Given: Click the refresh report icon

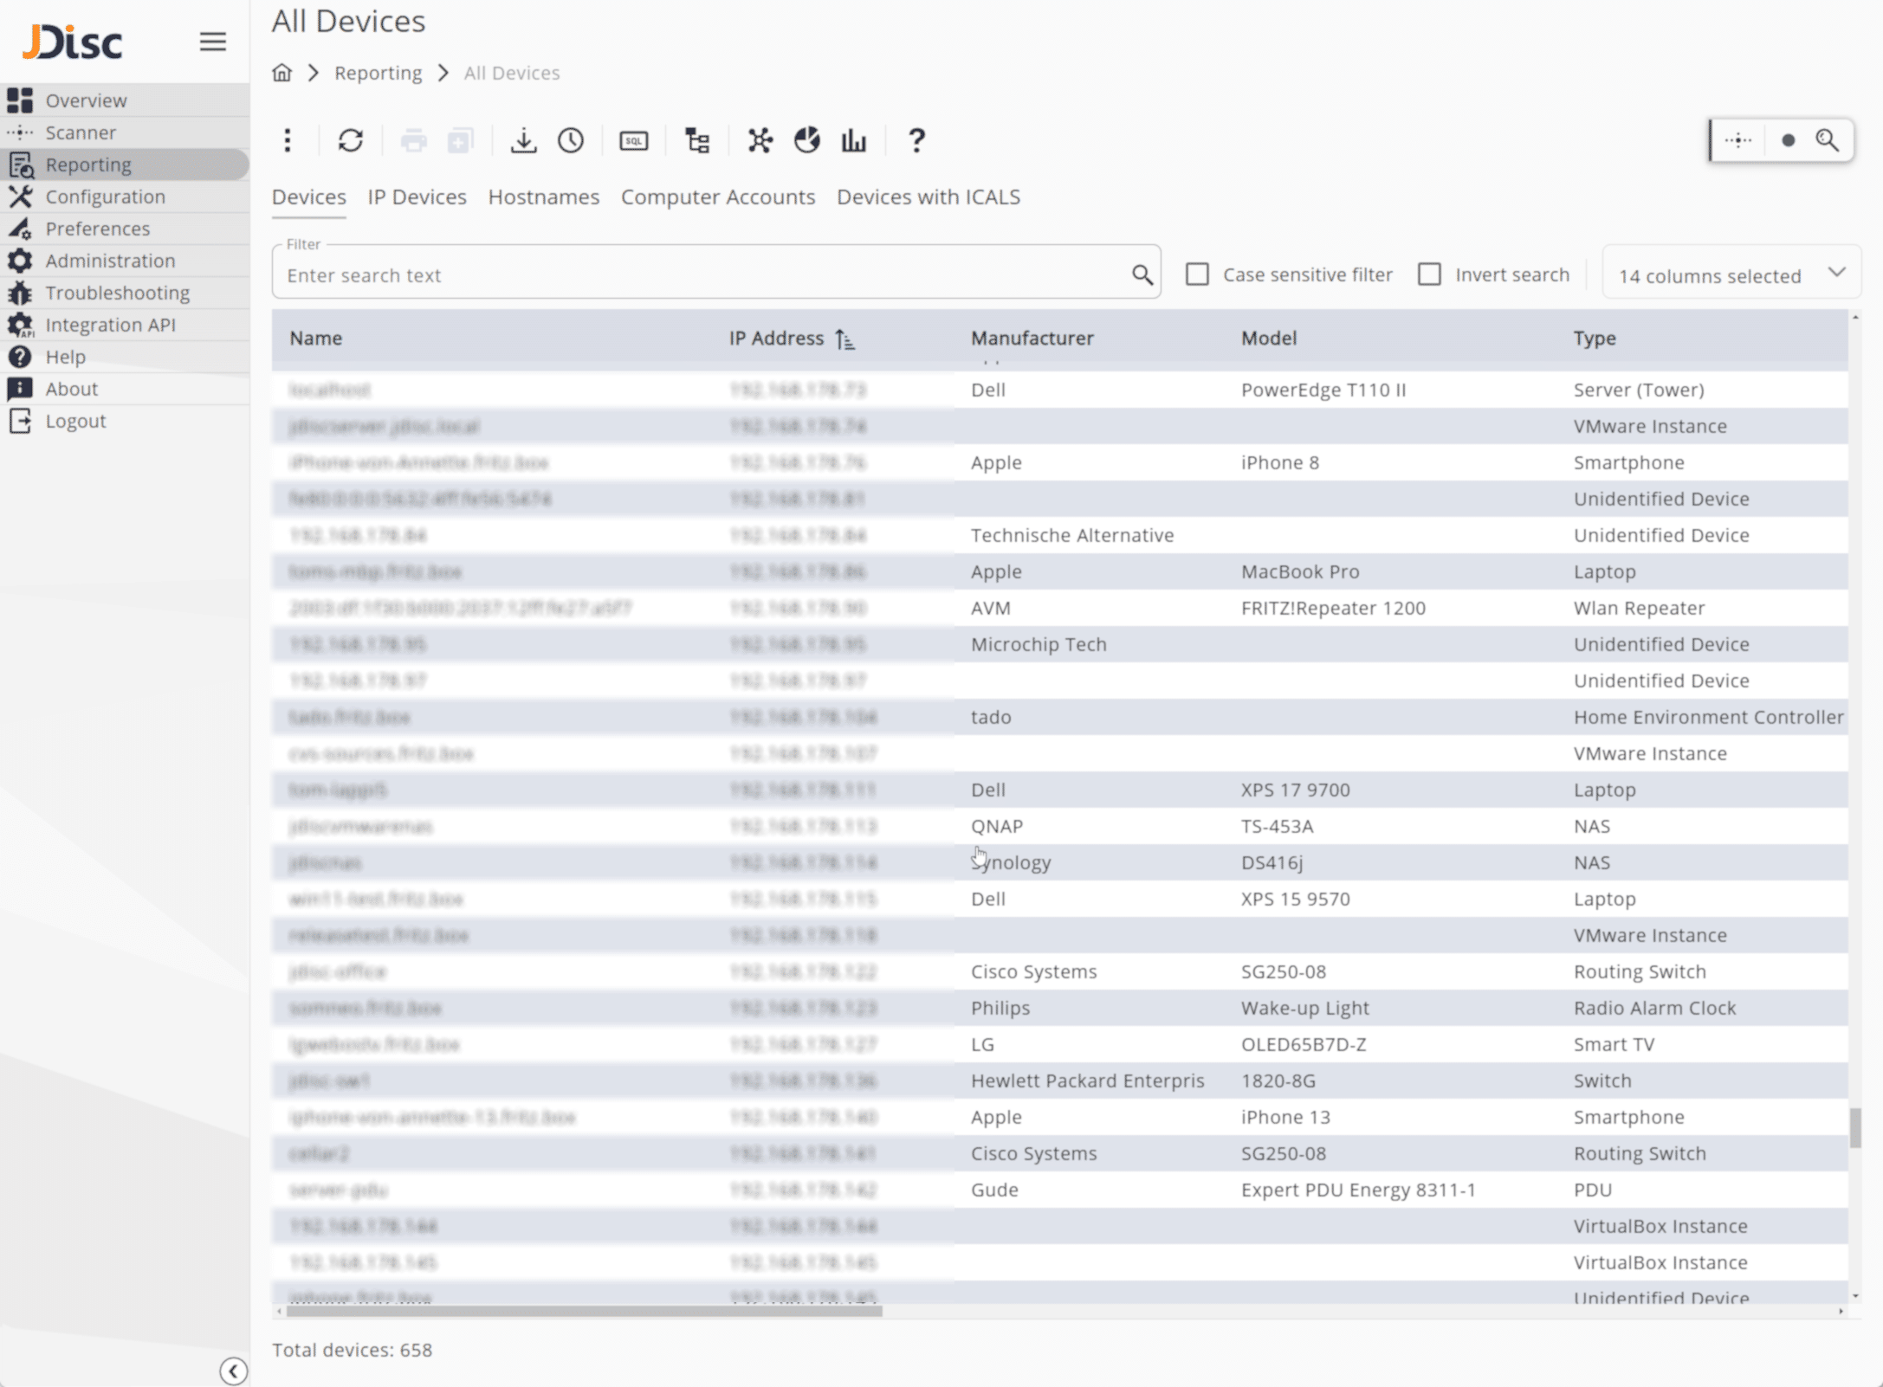Looking at the screenshot, I should click(350, 140).
